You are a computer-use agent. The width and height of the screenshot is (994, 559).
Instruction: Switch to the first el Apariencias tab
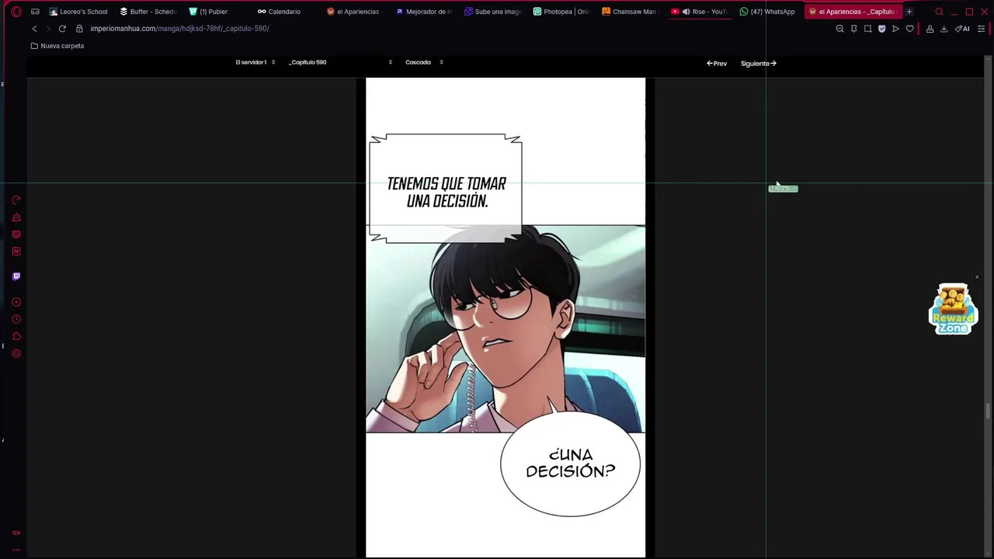(353, 12)
